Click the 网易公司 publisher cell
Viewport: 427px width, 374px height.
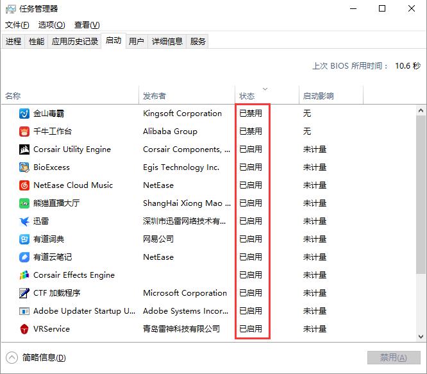point(158,239)
